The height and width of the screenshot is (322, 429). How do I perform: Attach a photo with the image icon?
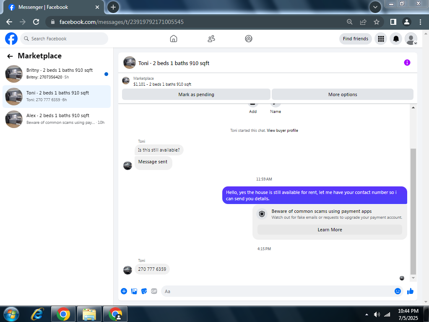134,291
